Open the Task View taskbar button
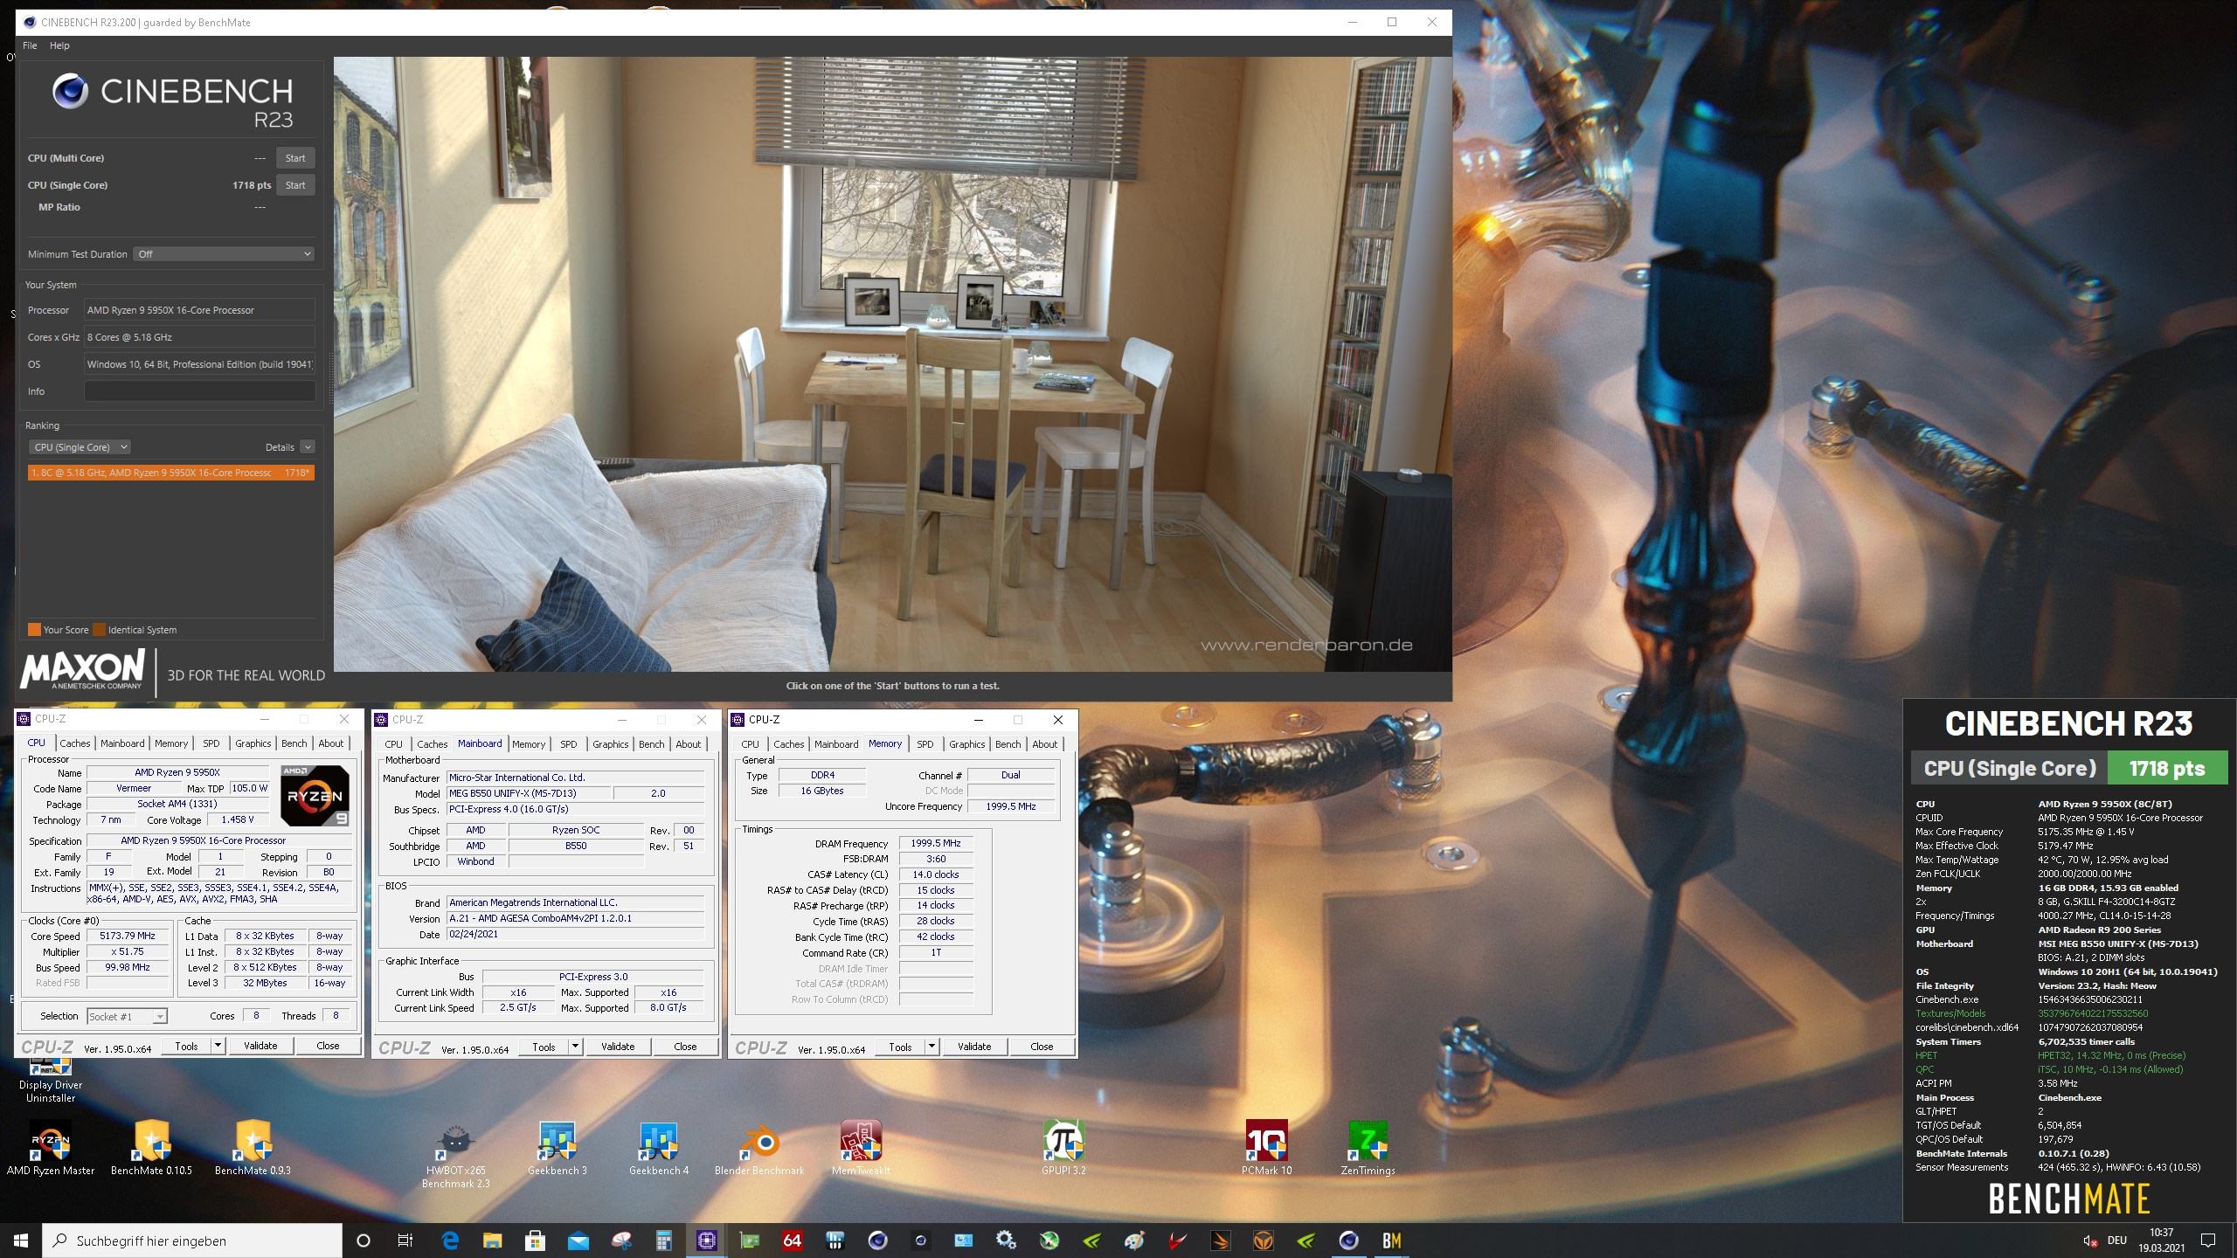 coord(405,1241)
